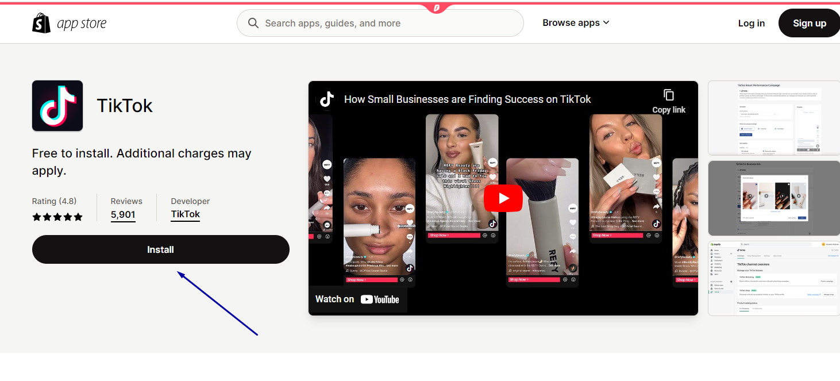This screenshot has width=840, height=381.
Task: Install the TikTok app
Action: (x=161, y=249)
